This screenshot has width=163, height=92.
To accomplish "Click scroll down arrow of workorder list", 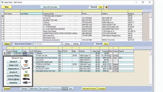I will (151, 85).
